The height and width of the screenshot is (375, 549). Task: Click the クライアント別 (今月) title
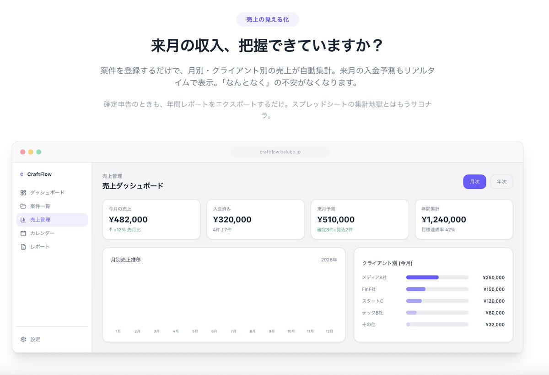point(388,263)
